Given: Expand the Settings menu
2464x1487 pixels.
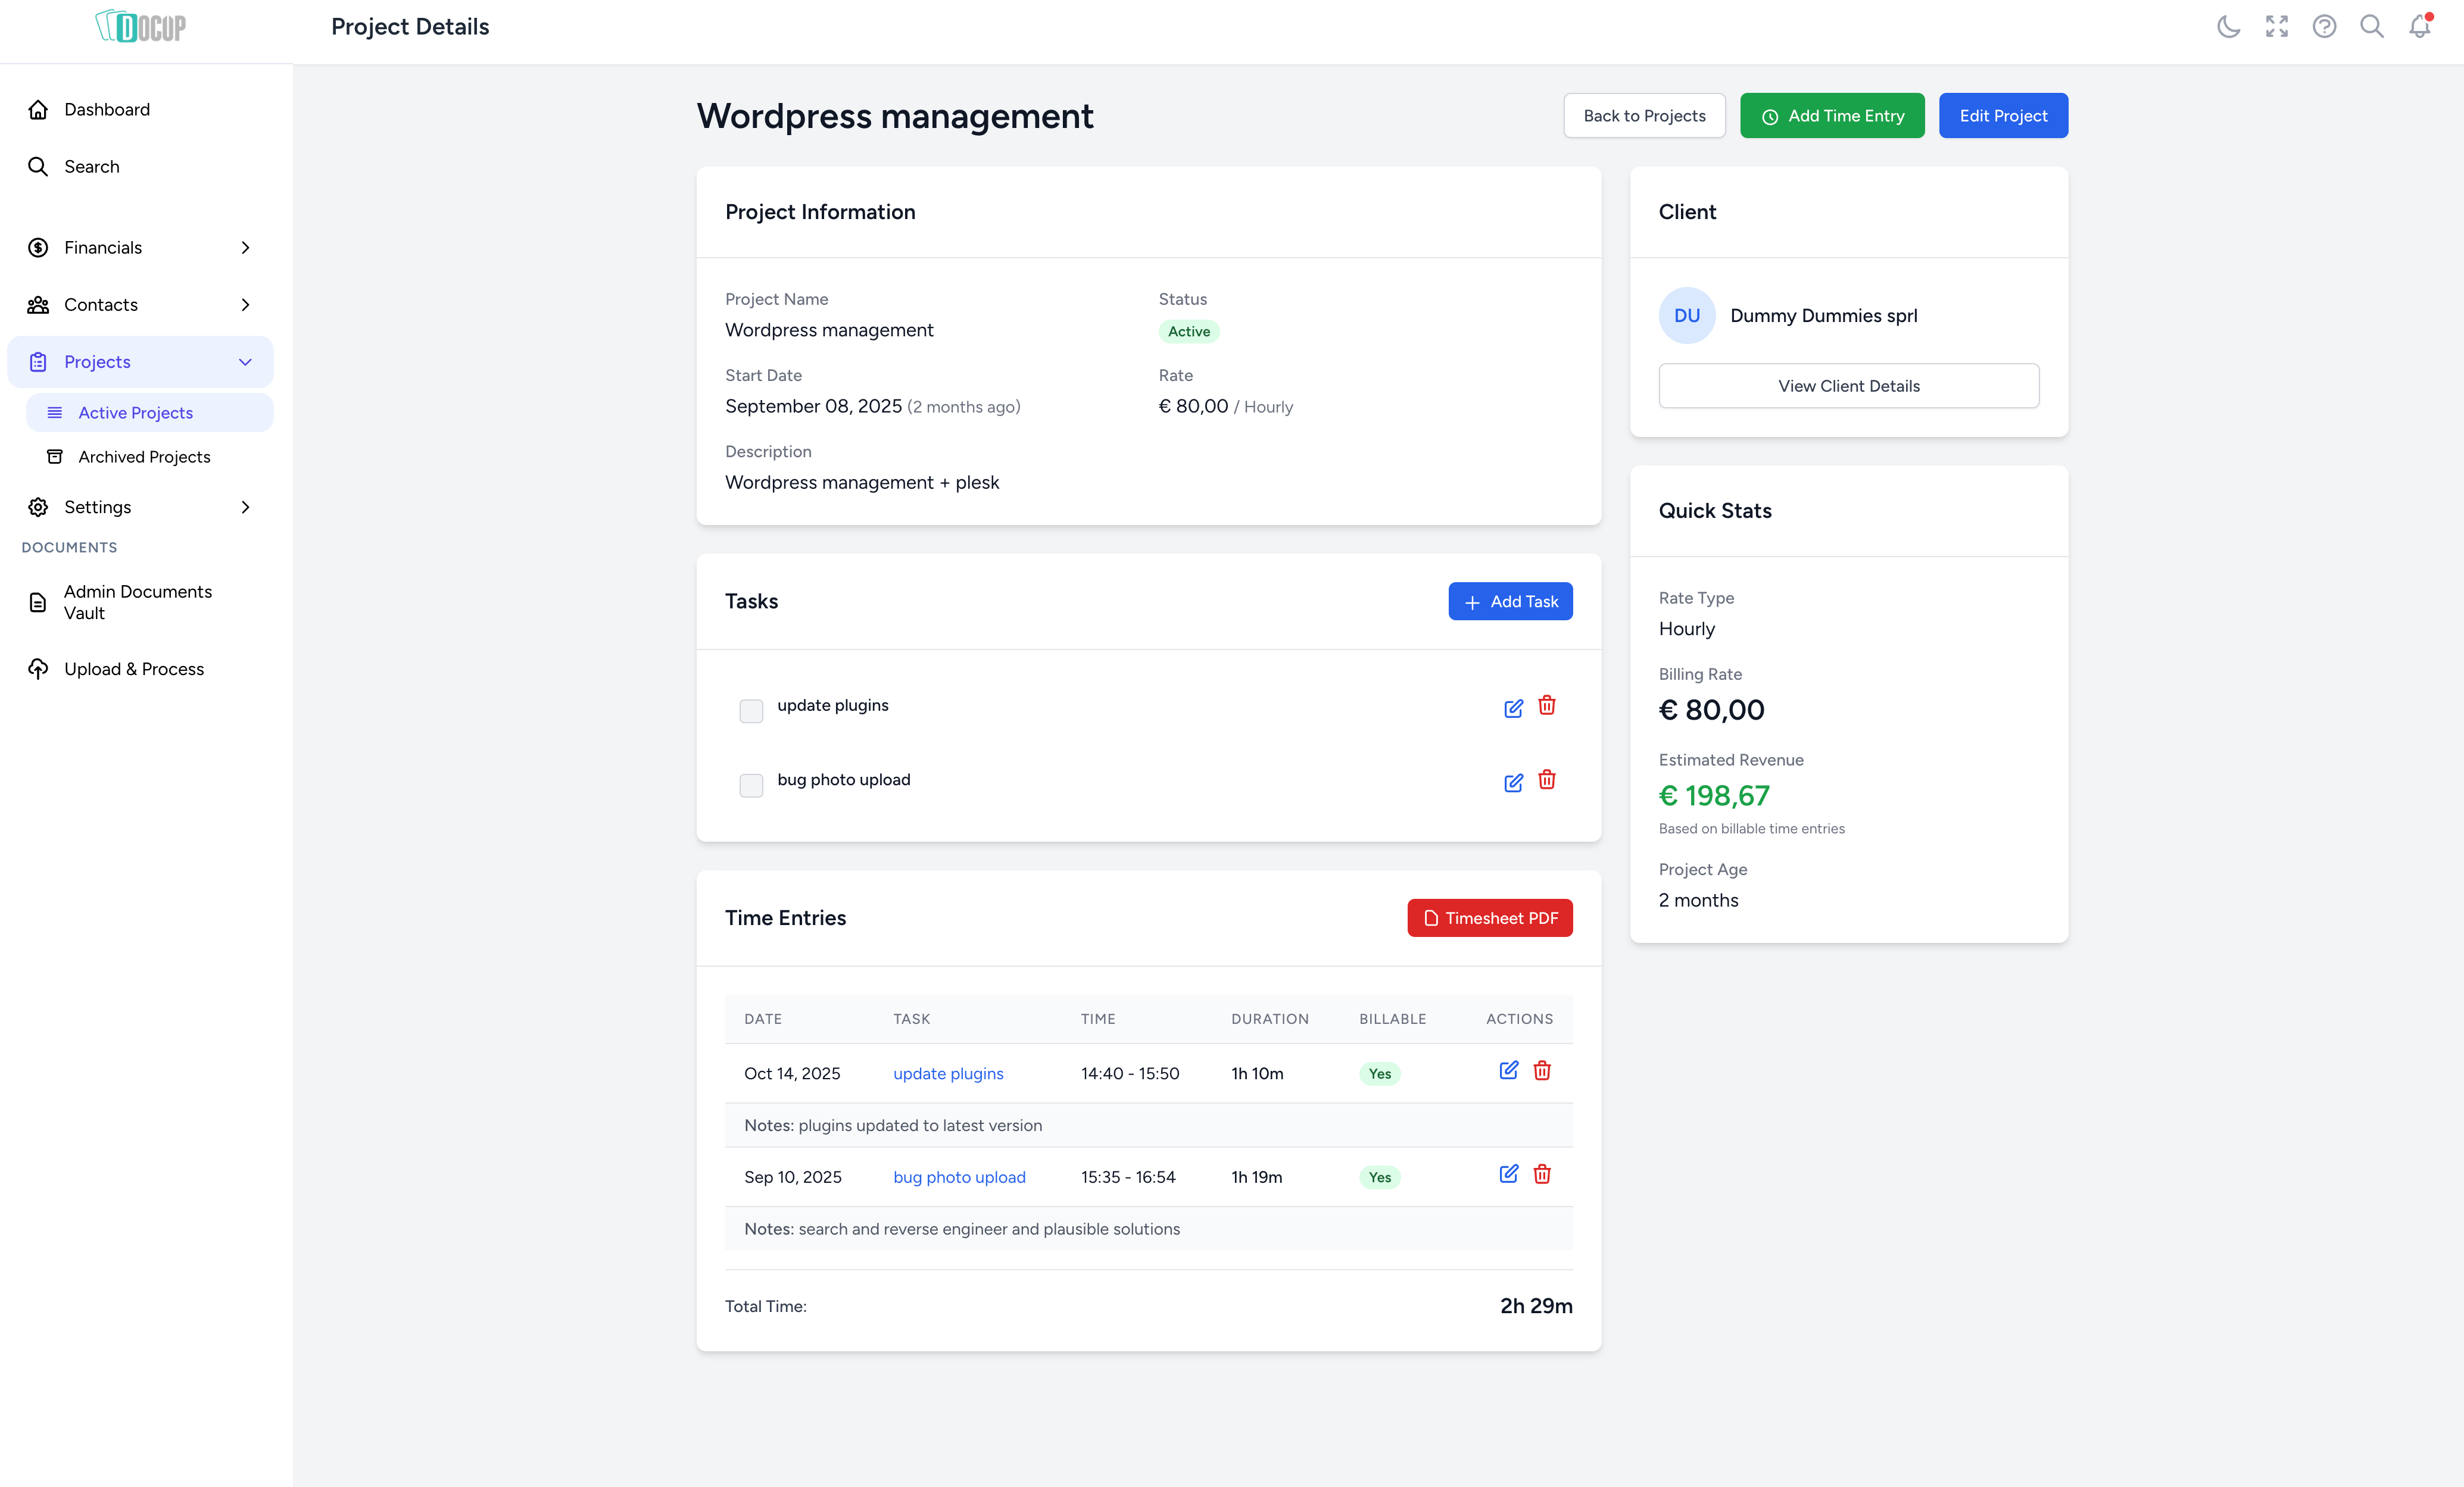Looking at the screenshot, I should click(x=245, y=507).
